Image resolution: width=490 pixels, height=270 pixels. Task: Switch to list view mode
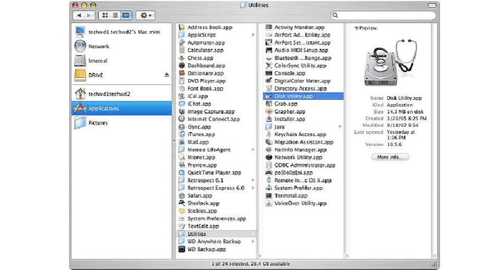tap(116, 15)
